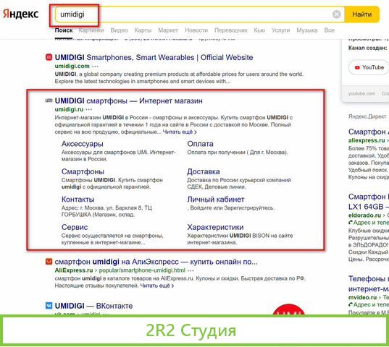Open options dots next to umidigi.com
The height and width of the screenshot is (347, 389).
pyautogui.click(x=95, y=67)
